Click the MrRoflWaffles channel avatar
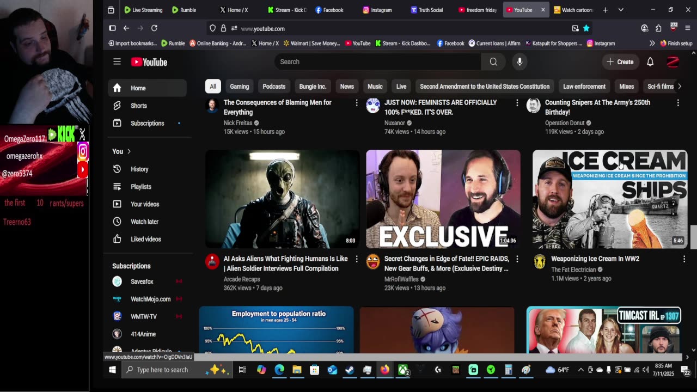This screenshot has height=392, width=697. [x=373, y=262]
